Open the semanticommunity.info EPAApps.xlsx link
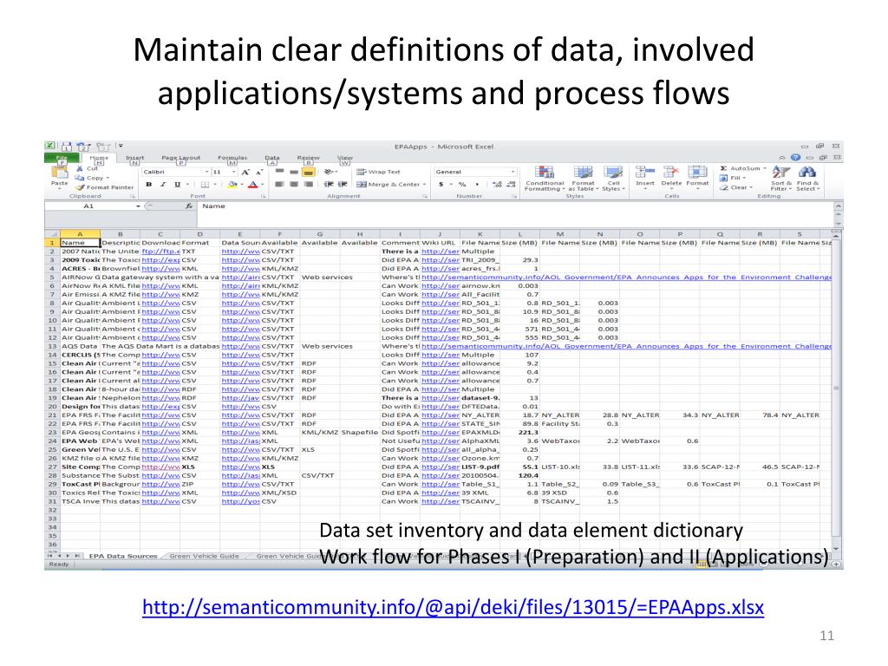Screen dimensions: 888x666 [453, 607]
